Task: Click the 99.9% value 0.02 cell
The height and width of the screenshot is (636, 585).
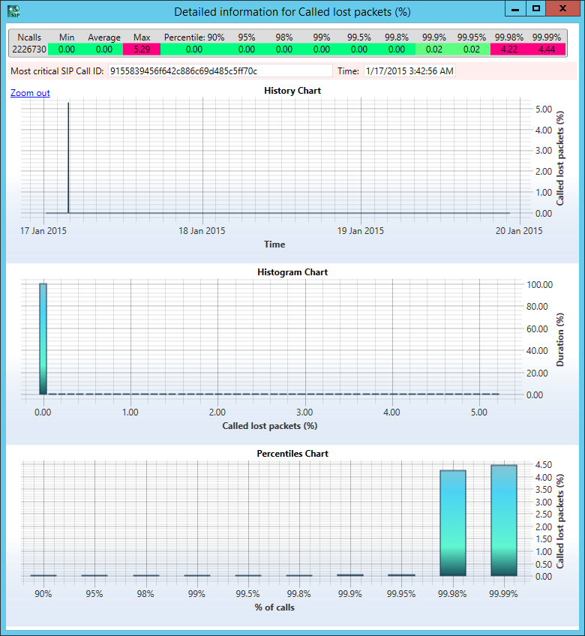Action: 434,49
